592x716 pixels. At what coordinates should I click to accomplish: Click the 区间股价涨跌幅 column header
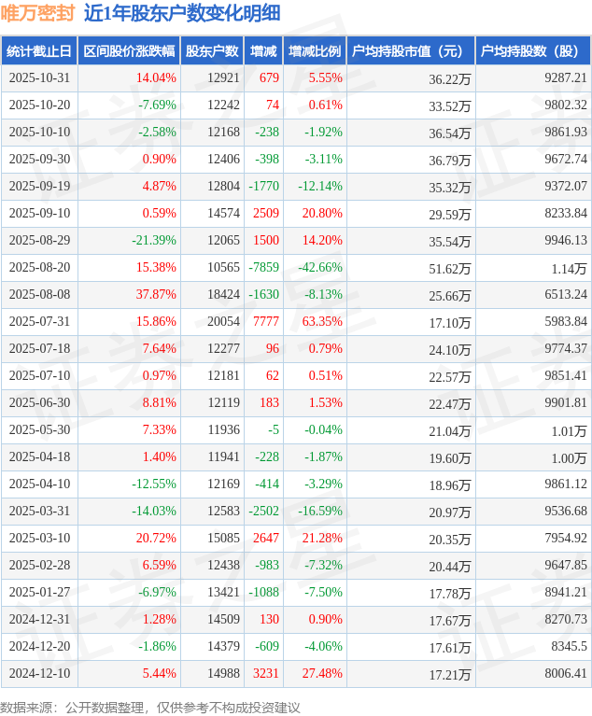[128, 51]
